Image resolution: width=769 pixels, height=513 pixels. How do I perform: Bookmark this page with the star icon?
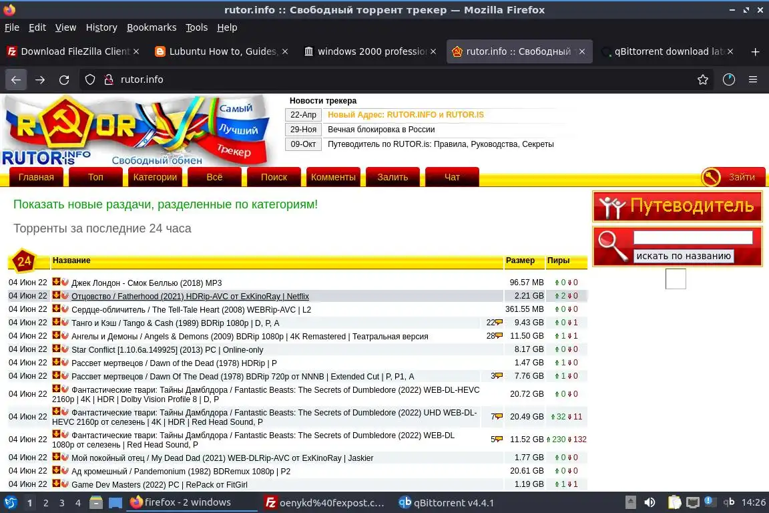tap(702, 79)
